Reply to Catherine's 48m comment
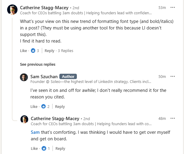Viewport: 184px width, 154px height. point(60,148)
